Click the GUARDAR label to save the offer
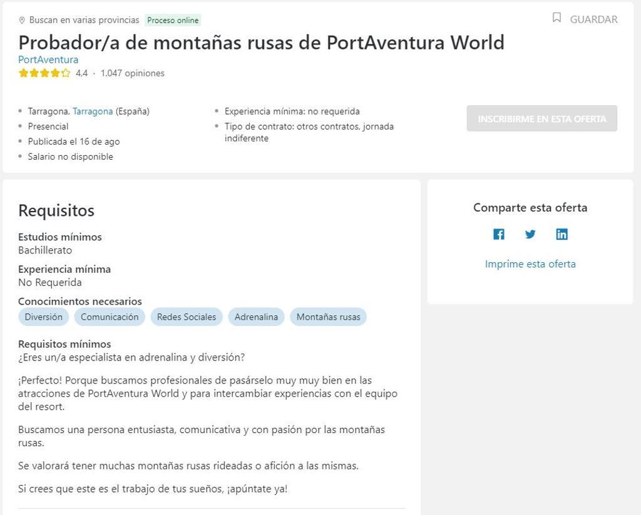 click(593, 19)
